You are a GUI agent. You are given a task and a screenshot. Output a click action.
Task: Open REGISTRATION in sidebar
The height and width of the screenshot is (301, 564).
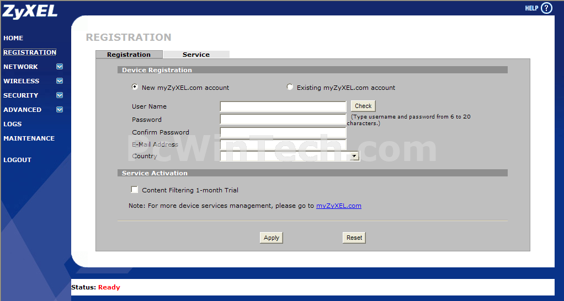[30, 52]
